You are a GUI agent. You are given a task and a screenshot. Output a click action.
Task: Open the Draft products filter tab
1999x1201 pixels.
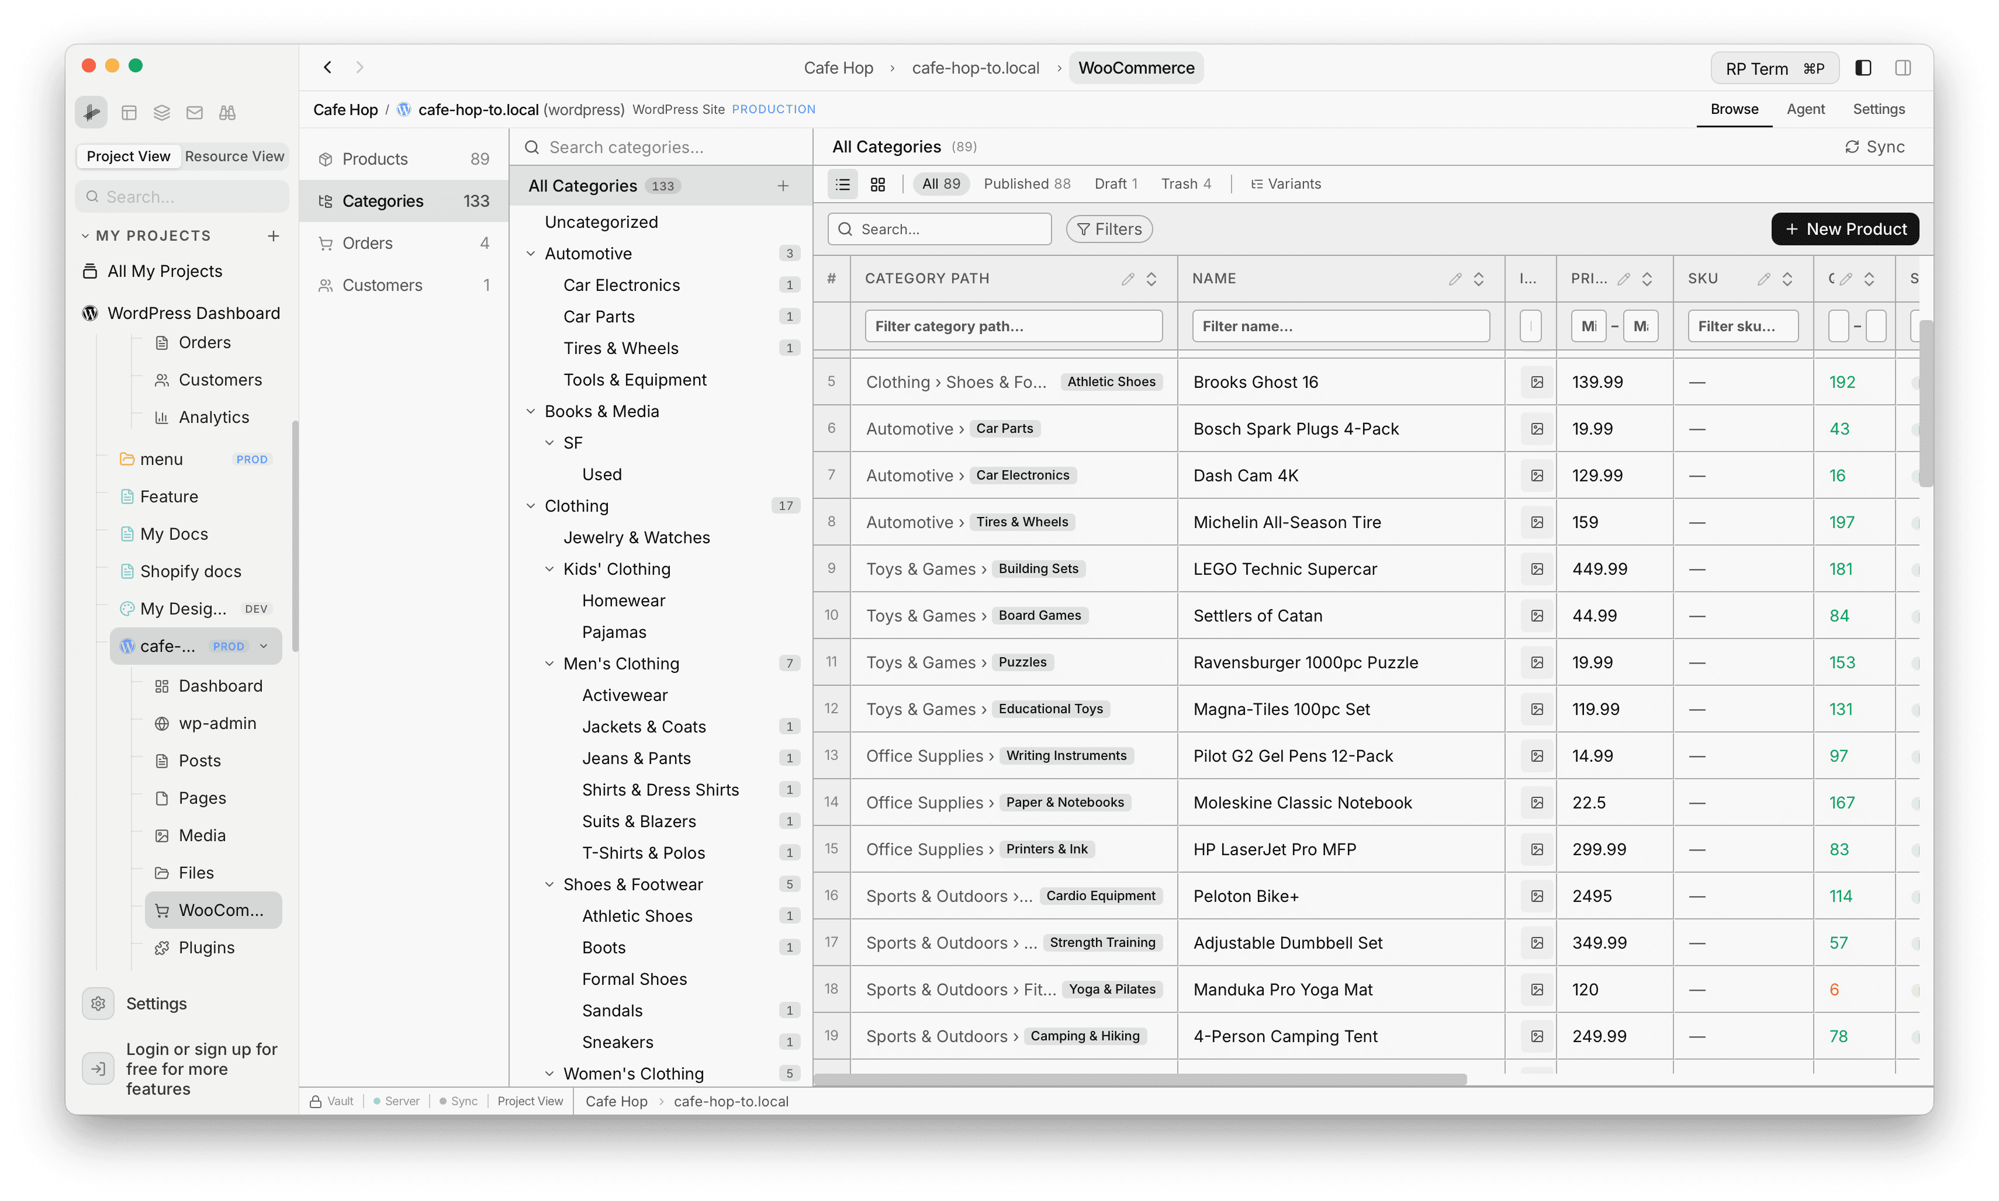(x=1116, y=183)
